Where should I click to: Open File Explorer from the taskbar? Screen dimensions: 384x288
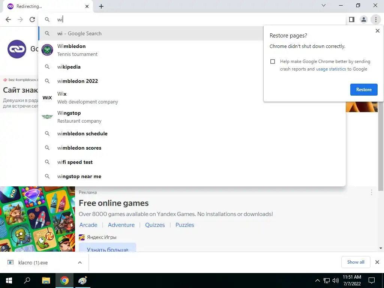(x=46, y=280)
